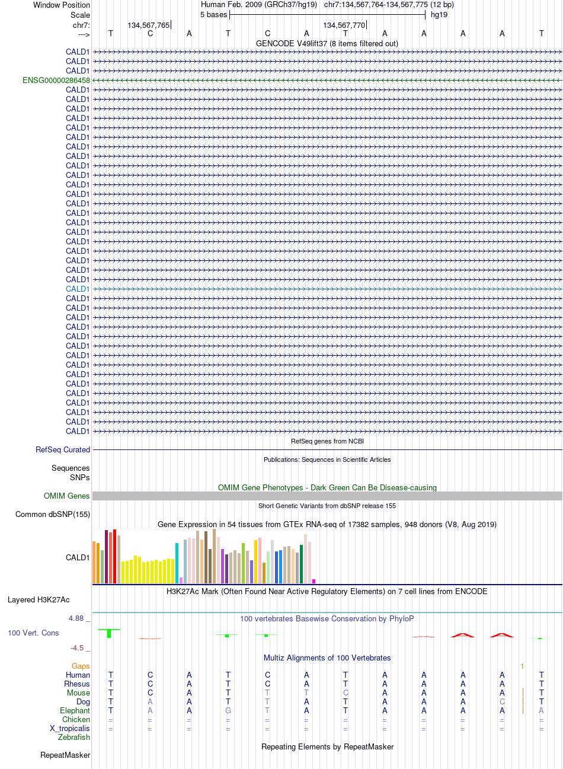Click the PhyloP Basewise Conservation title
The height and width of the screenshot is (769, 563).
(327, 619)
